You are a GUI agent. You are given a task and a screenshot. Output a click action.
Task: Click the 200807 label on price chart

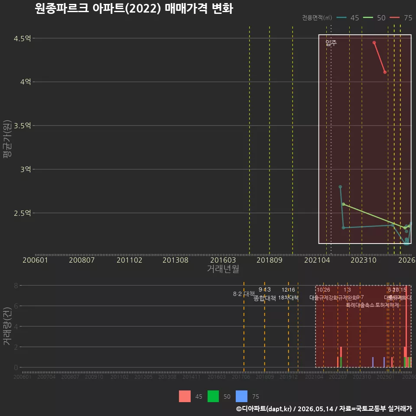(x=82, y=260)
